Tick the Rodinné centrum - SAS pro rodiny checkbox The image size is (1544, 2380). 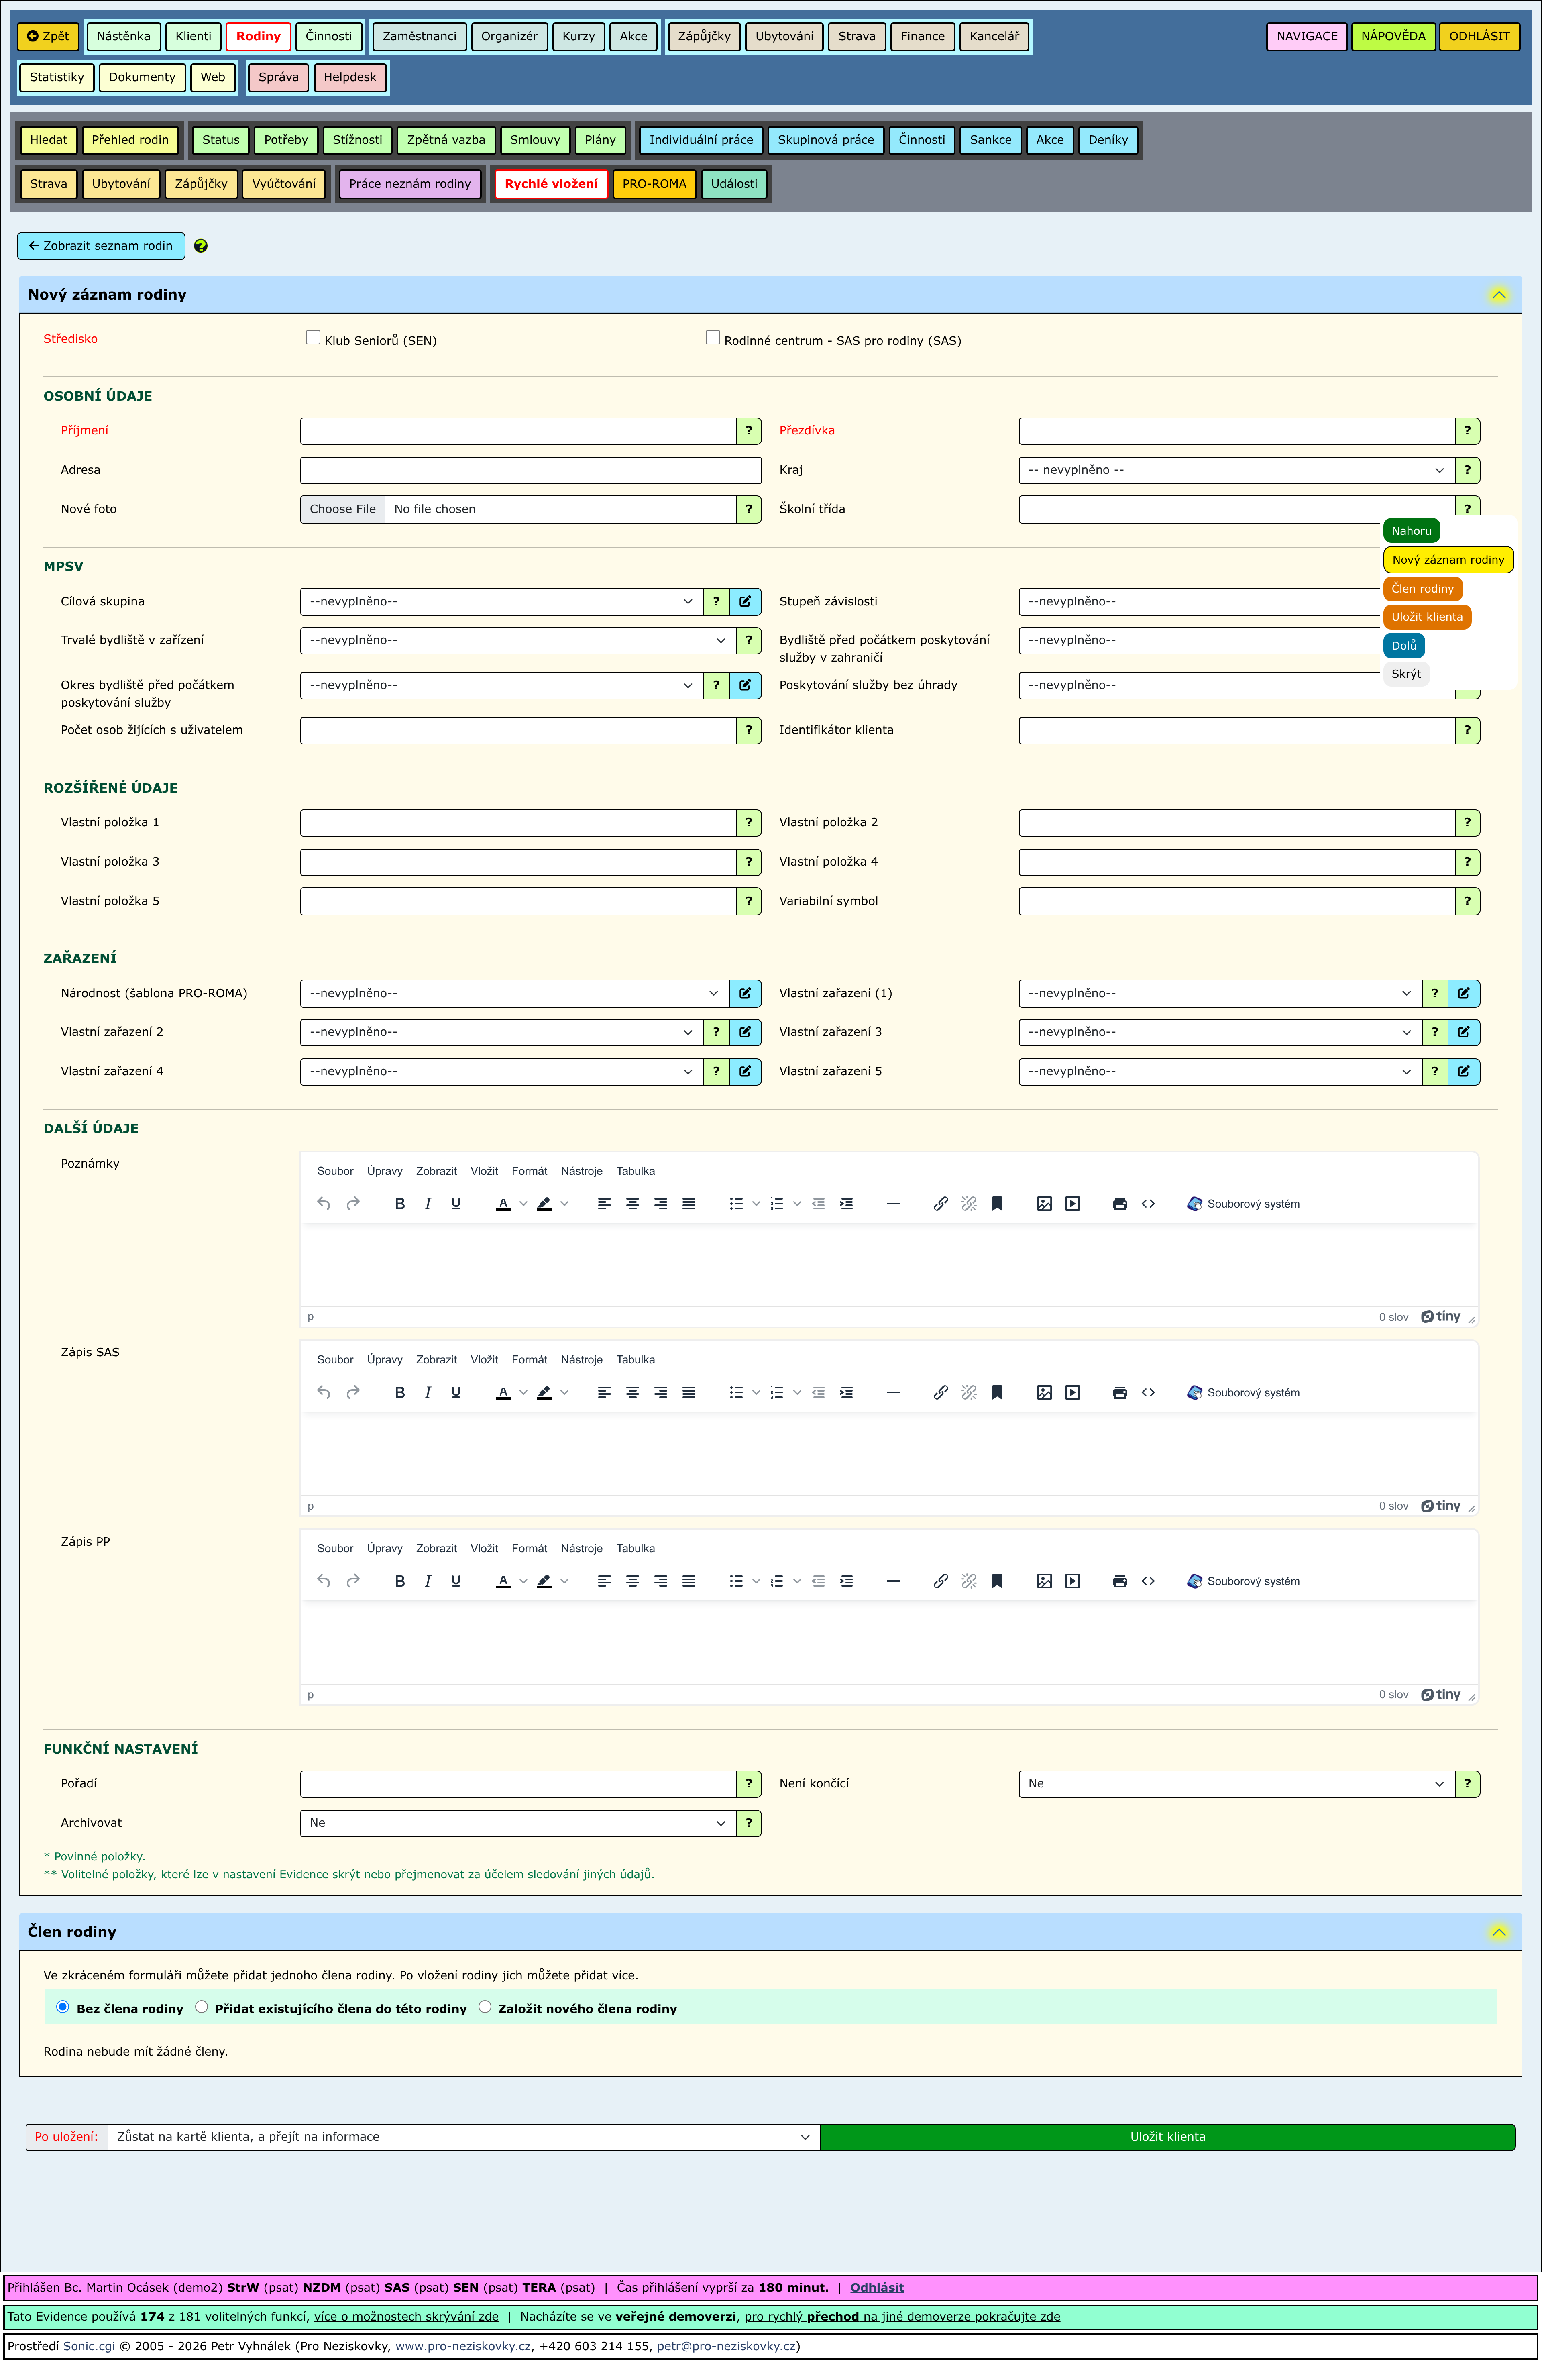click(x=713, y=338)
